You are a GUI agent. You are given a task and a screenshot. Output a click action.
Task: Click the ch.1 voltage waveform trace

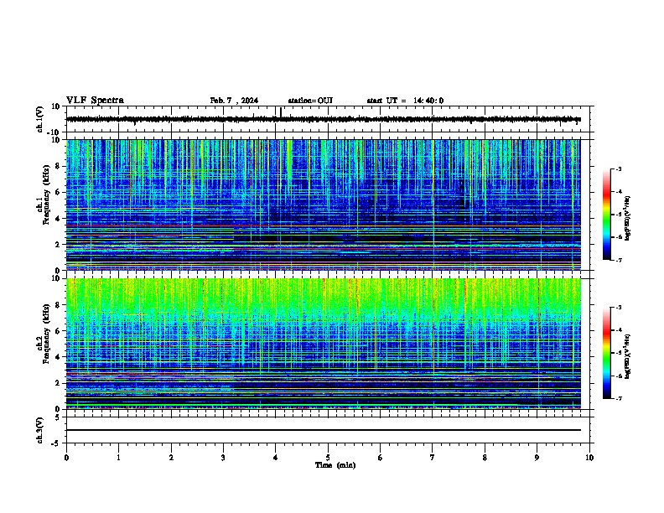(x=324, y=119)
